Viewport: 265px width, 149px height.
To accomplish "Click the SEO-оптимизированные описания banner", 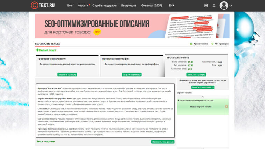I will (x=132, y=26).
